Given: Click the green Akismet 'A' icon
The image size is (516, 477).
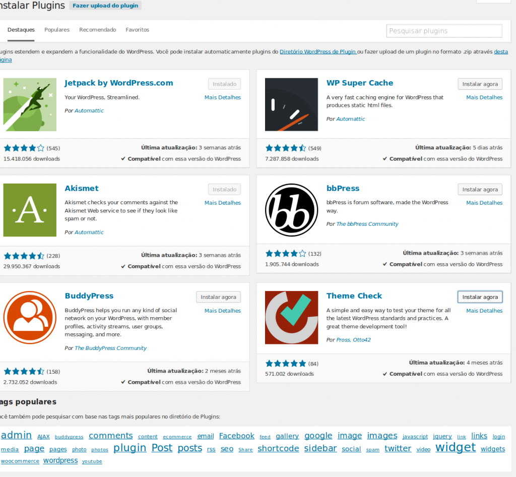Looking at the screenshot, I should tap(29, 210).
